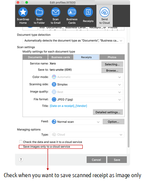Select the Scan to Folder profile icon
Screen dimensions: 145x182
pos(39,12)
